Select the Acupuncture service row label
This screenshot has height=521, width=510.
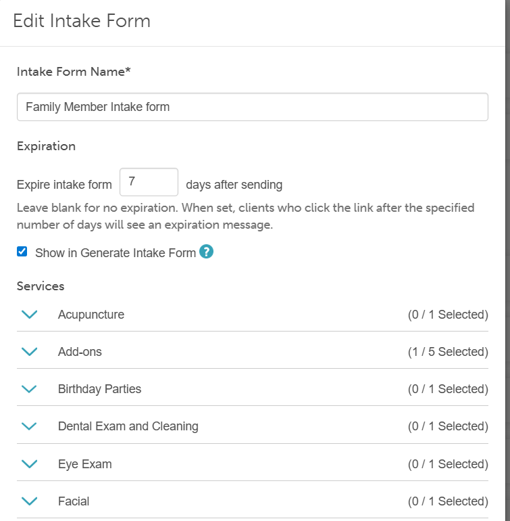point(91,315)
